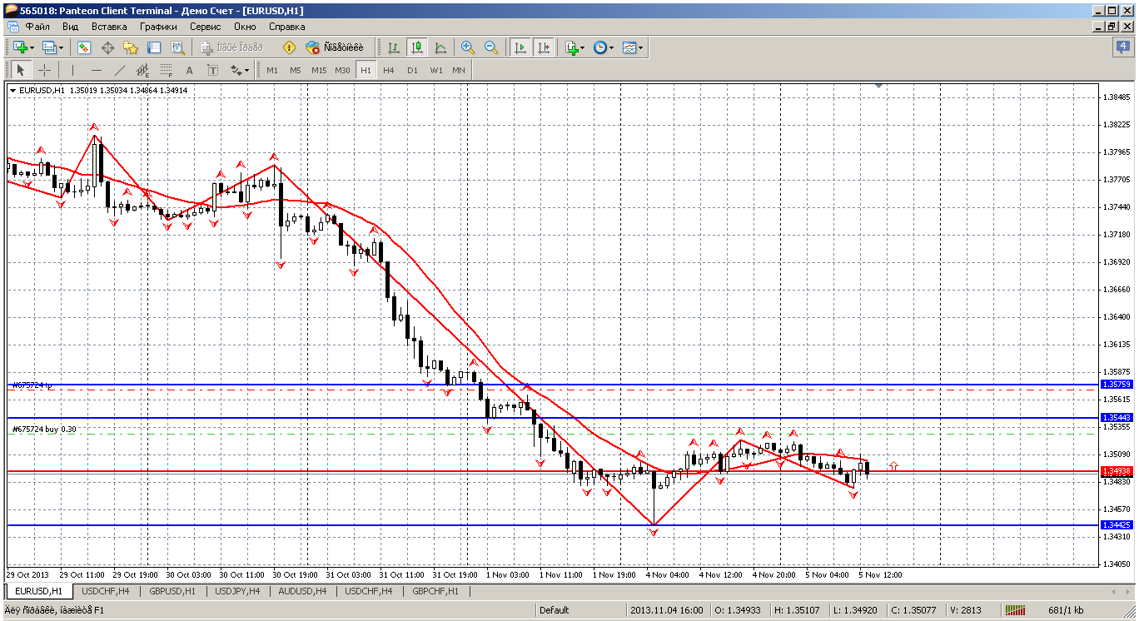Expand the New Chart dropdown arrow

point(32,48)
